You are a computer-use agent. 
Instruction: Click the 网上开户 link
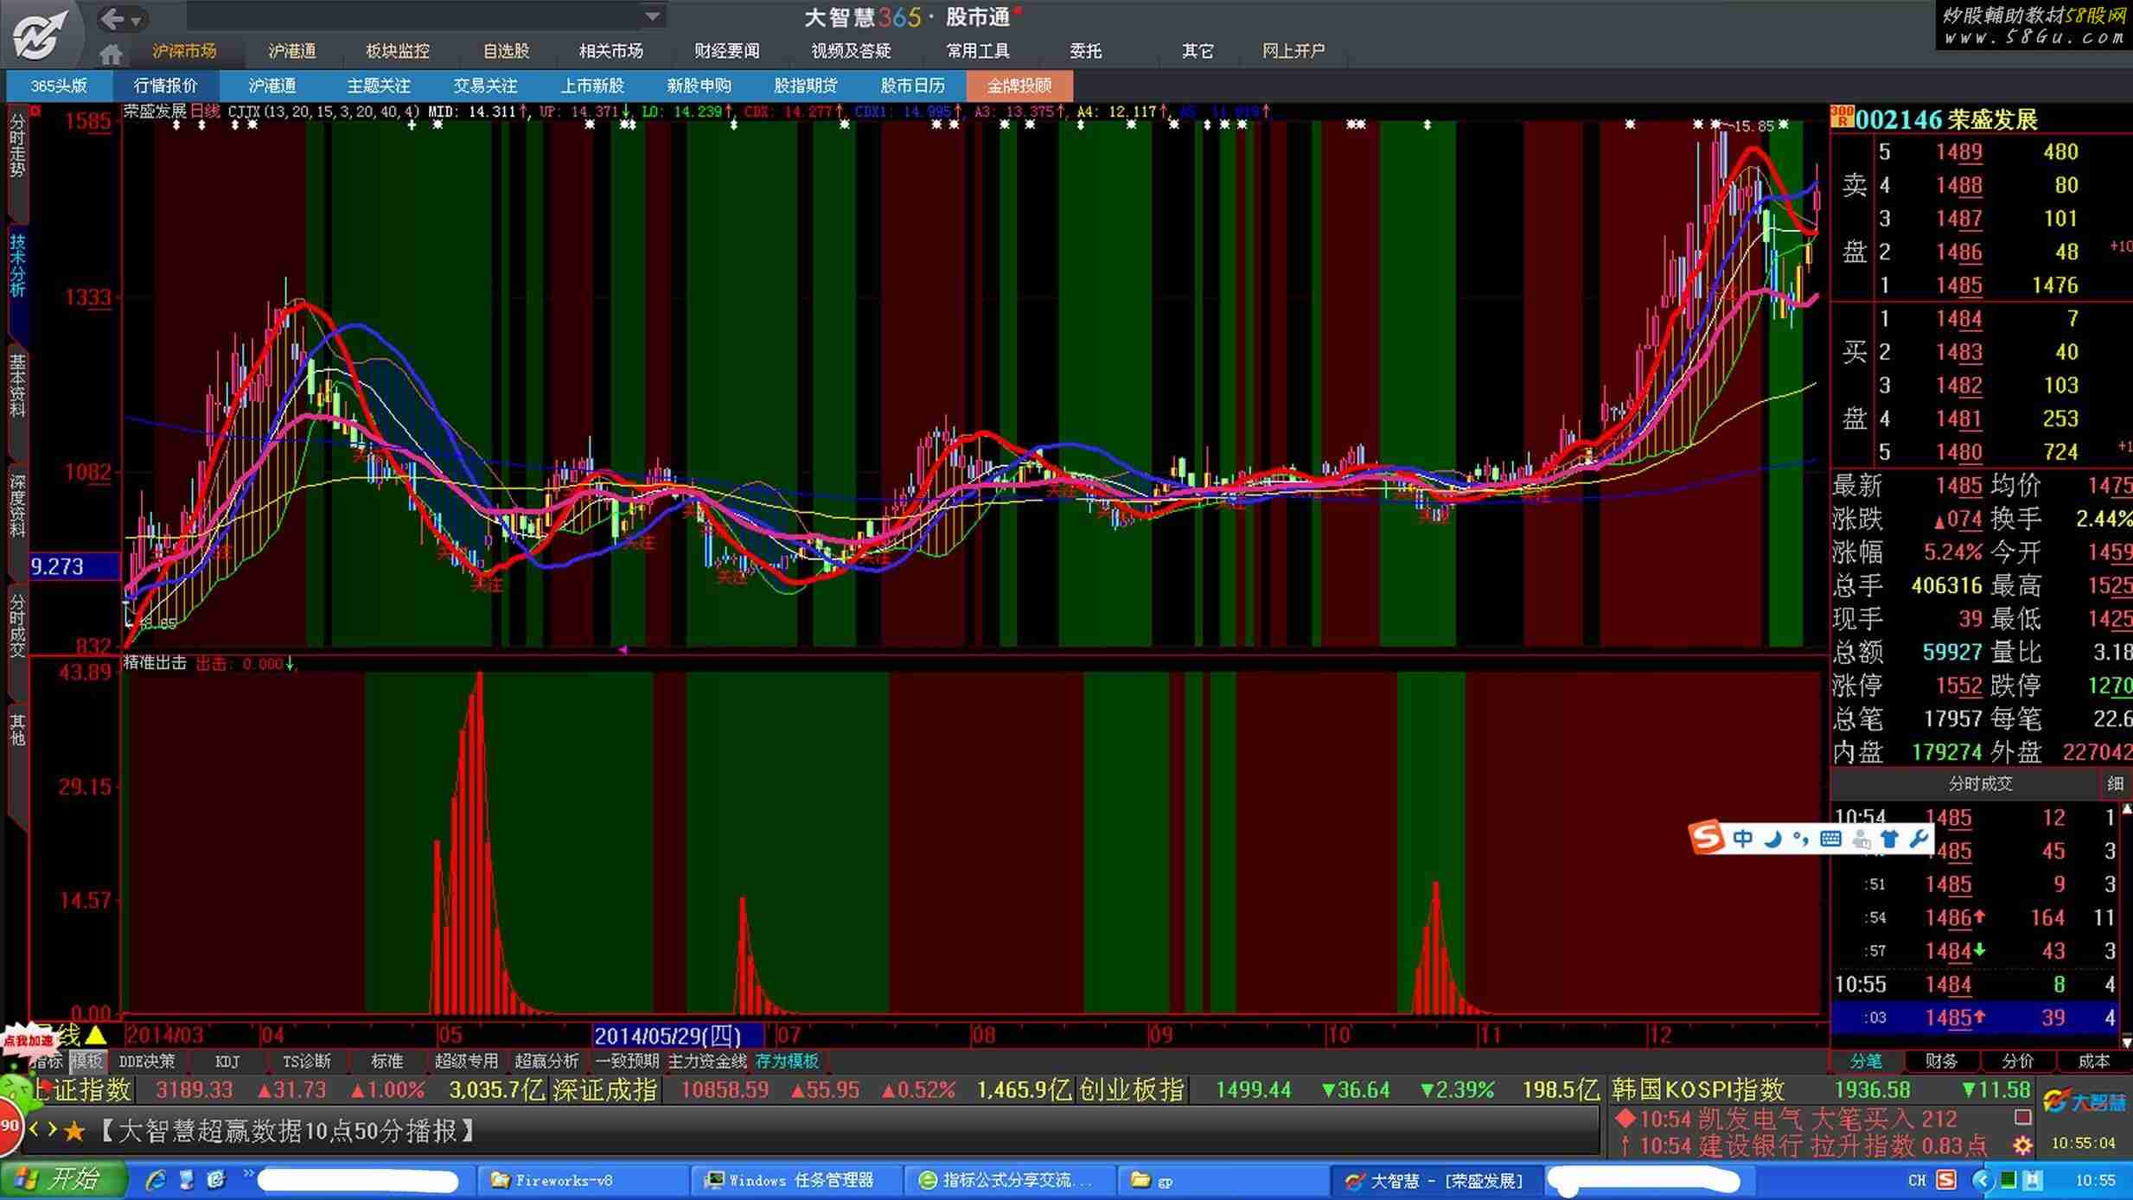[x=1293, y=51]
